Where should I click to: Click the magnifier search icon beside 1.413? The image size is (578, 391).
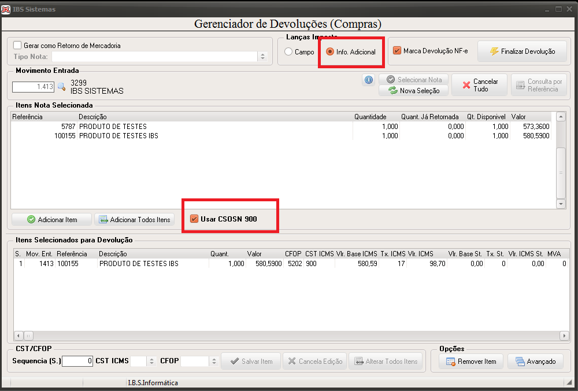(x=62, y=87)
